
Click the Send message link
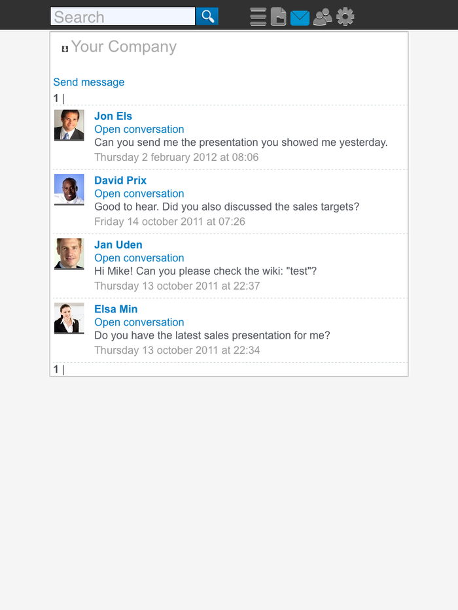pos(88,82)
